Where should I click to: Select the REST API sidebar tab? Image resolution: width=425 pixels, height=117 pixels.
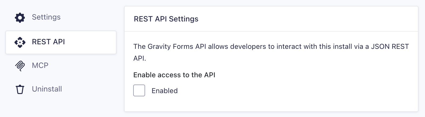pyautogui.click(x=61, y=42)
